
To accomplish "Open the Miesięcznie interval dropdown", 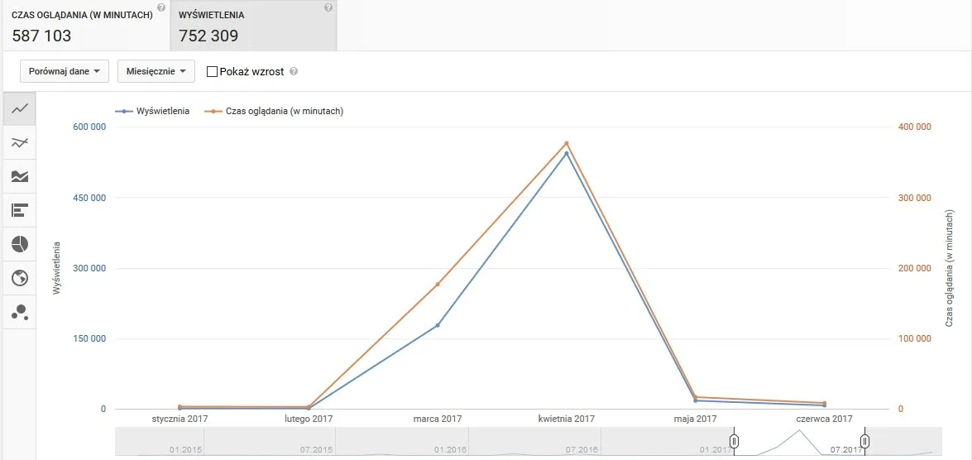I will (156, 71).
